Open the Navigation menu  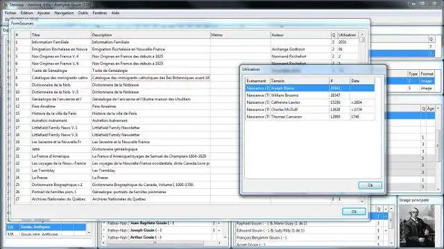[x=64, y=13]
